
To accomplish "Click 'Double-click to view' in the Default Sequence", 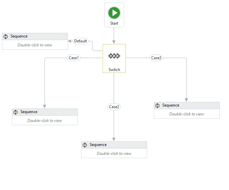I will (35, 45).
